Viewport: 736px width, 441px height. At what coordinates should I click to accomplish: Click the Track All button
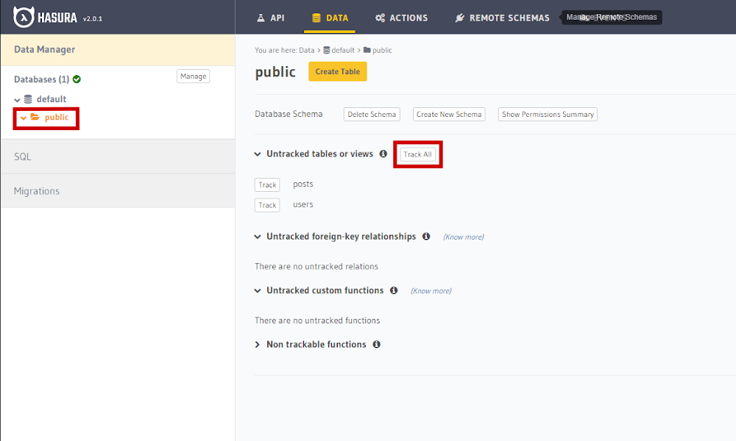pos(417,154)
